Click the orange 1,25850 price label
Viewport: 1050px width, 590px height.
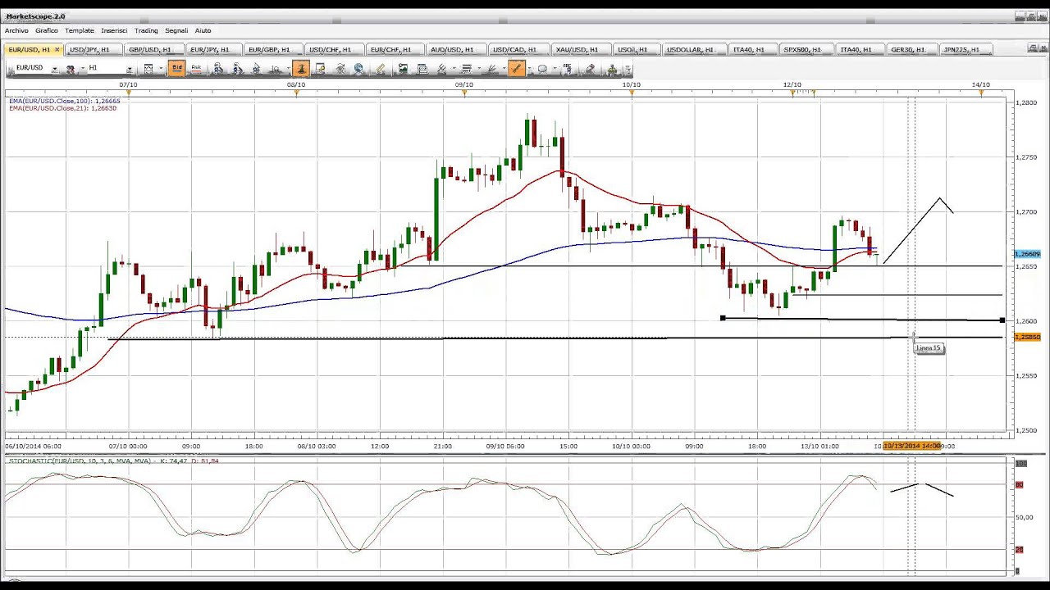tap(1027, 337)
